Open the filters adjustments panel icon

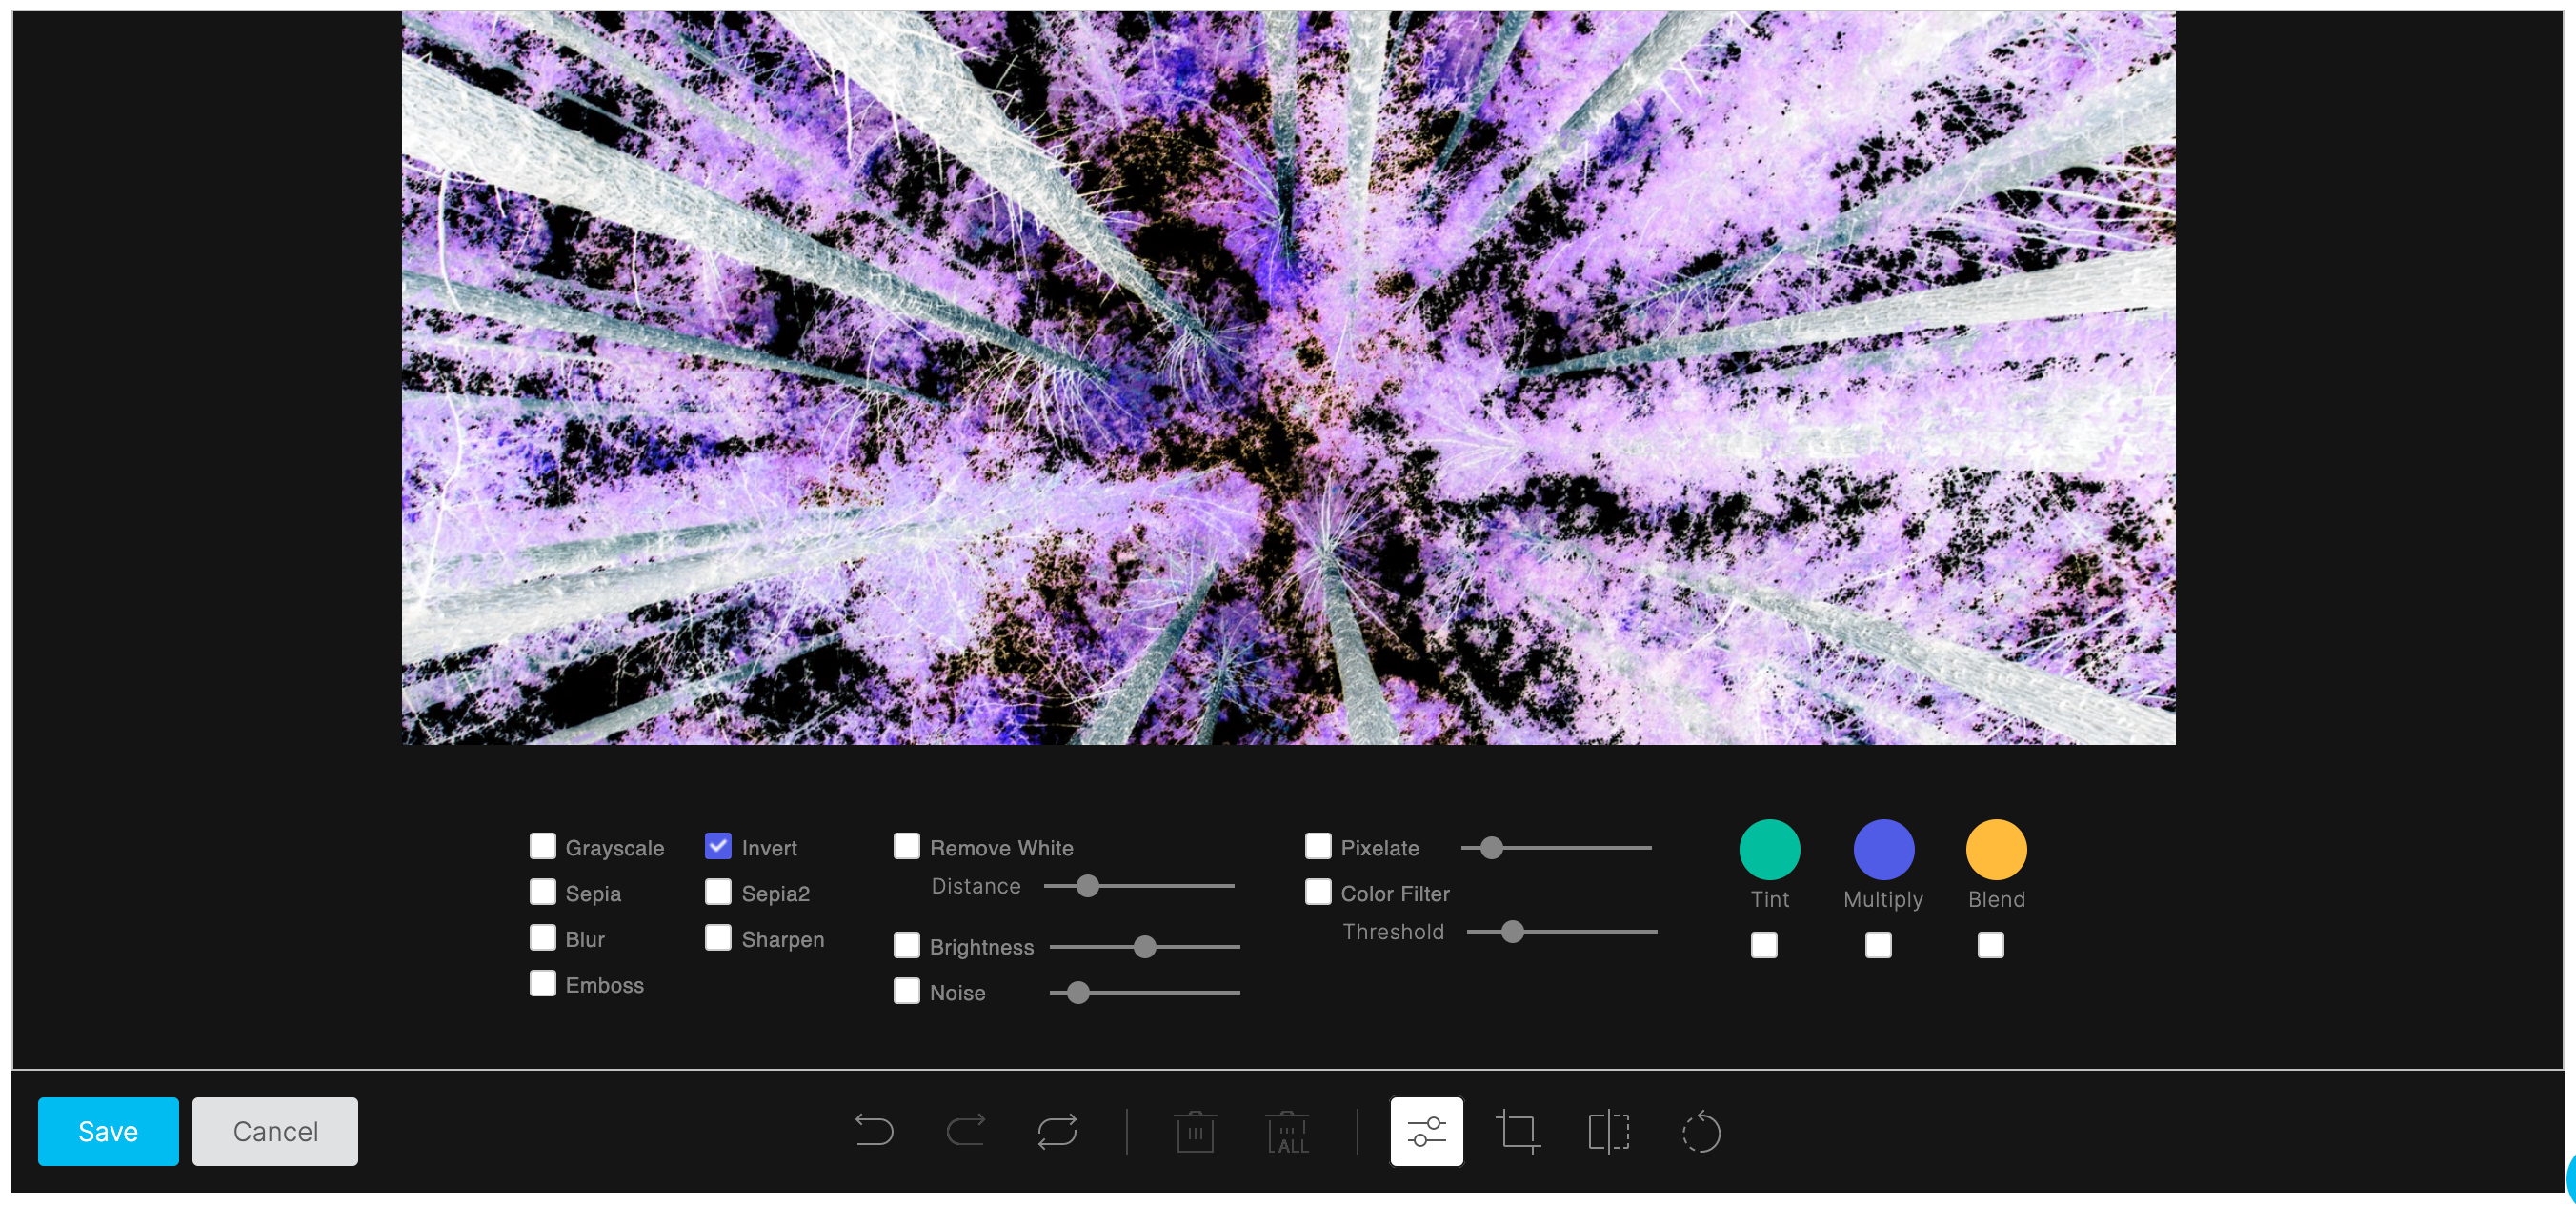pos(1427,1131)
